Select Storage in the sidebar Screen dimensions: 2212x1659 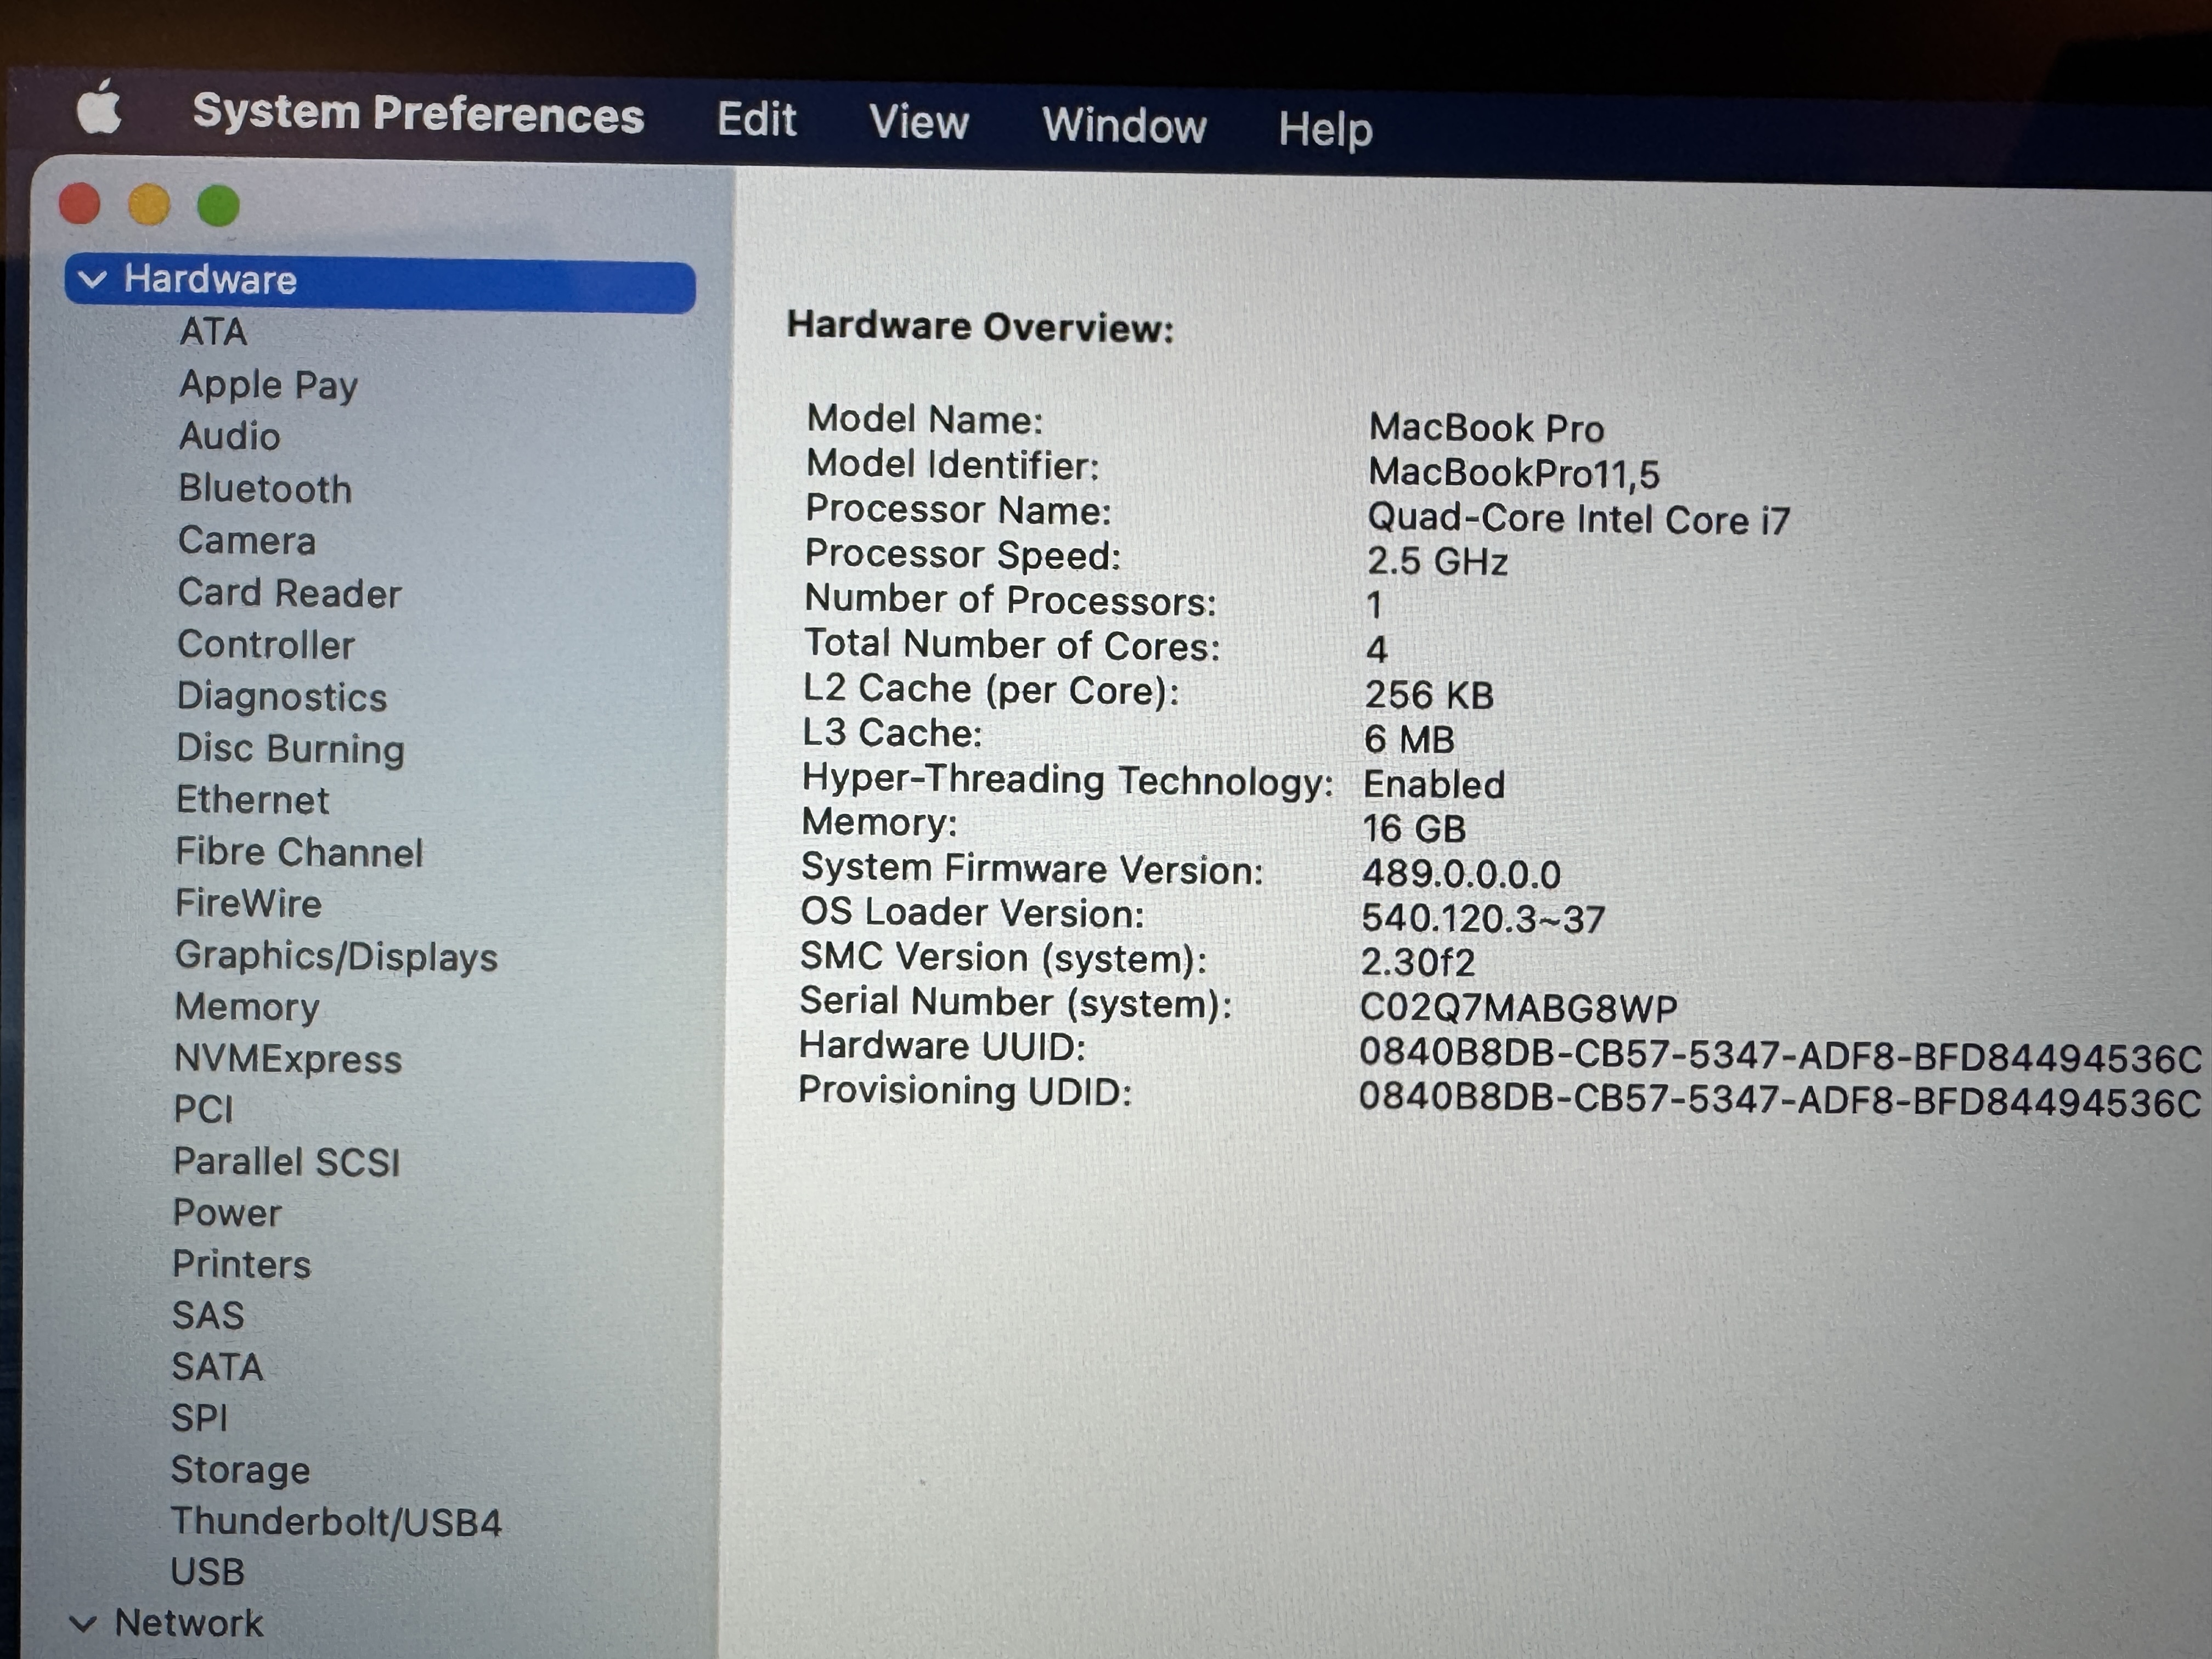click(240, 1471)
